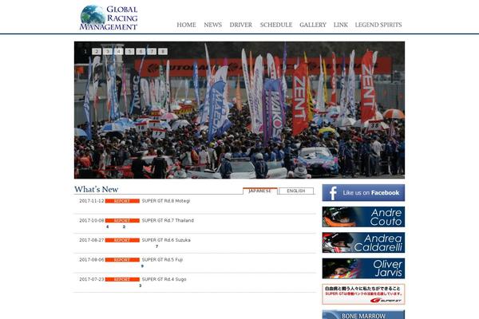Open the SCHEDULE page
The image size is (479, 319).
pos(276,25)
